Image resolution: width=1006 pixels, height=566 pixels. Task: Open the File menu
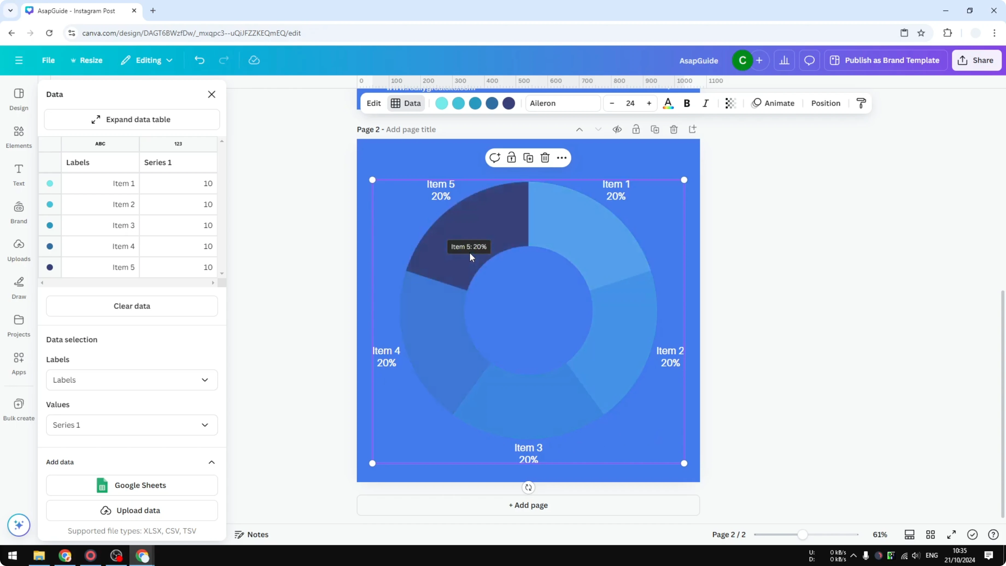[48, 60]
